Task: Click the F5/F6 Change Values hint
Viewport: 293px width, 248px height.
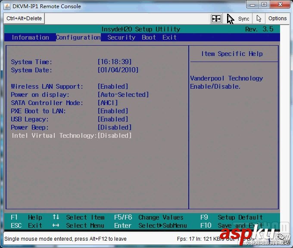Action: (x=149, y=217)
